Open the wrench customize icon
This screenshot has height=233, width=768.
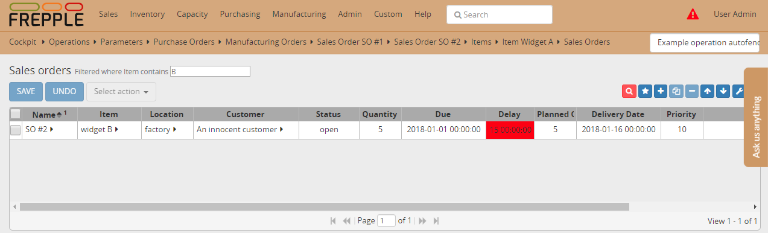[738, 91]
